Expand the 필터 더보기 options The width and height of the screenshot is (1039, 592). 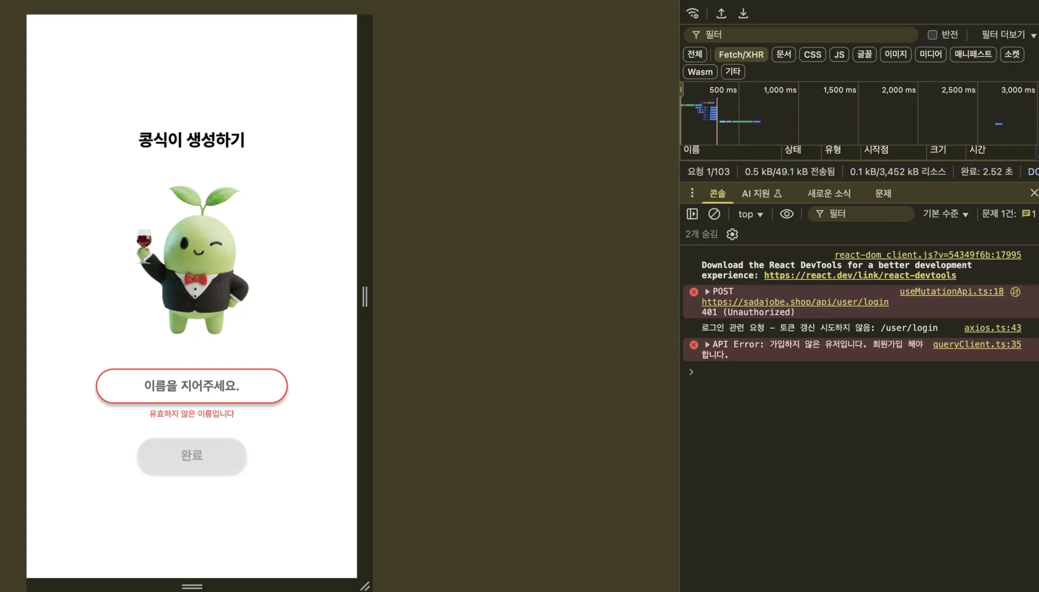coord(1007,34)
